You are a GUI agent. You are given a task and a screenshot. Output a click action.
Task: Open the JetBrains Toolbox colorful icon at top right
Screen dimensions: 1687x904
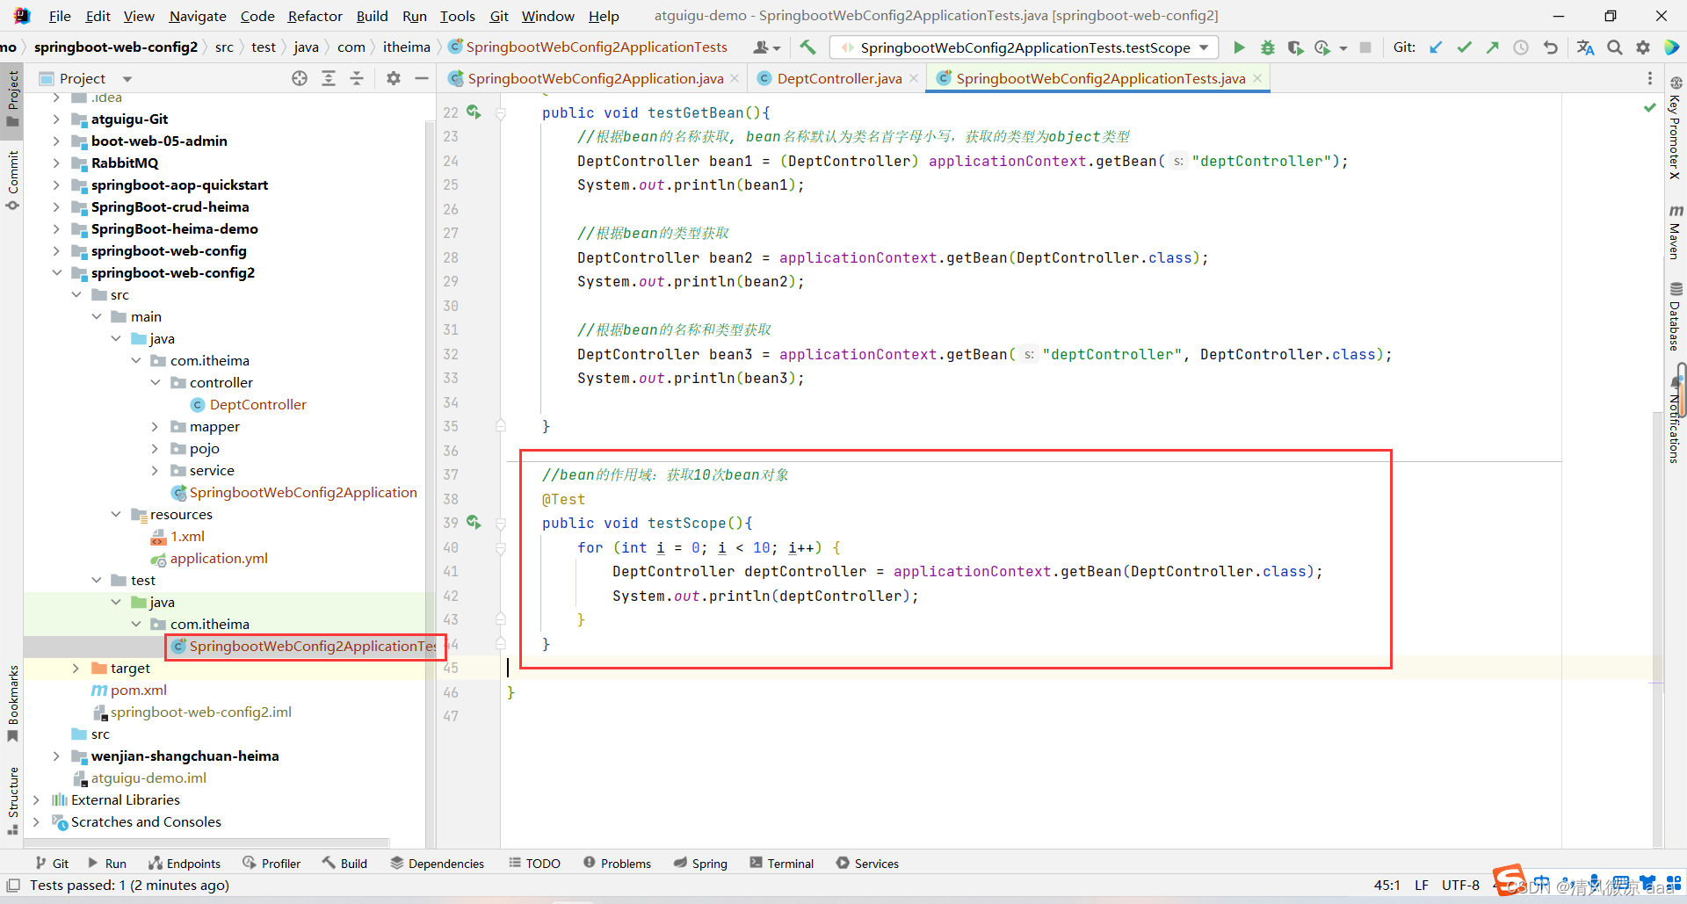coord(1671,47)
